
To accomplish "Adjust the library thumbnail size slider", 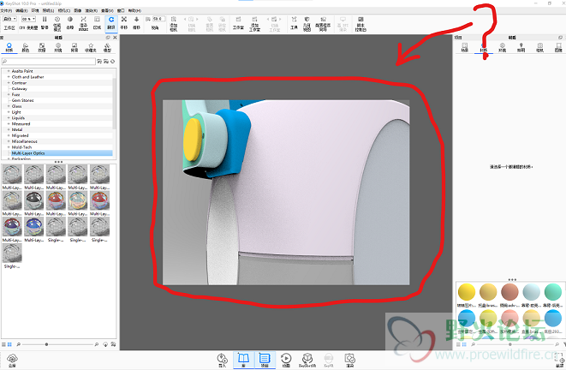I will coord(46,344).
